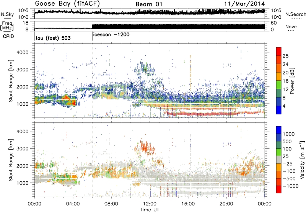Click the '16:00' time axis tick label

188,204
